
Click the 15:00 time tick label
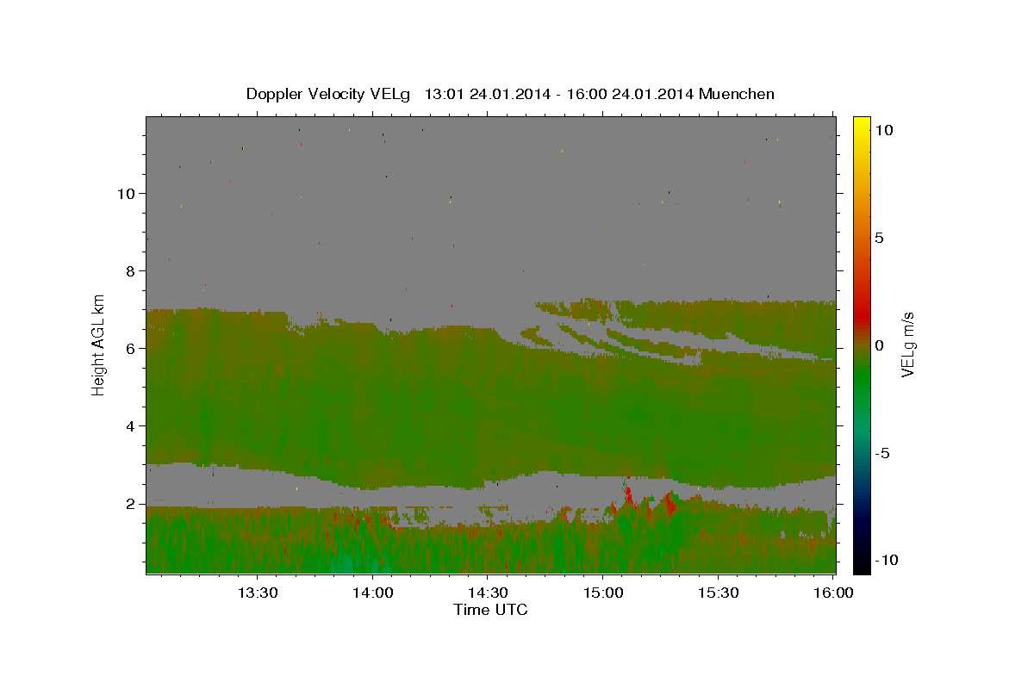click(x=602, y=593)
